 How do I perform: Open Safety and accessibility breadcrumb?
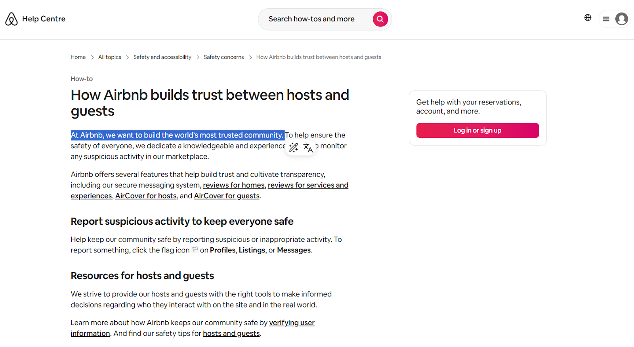tap(162, 57)
